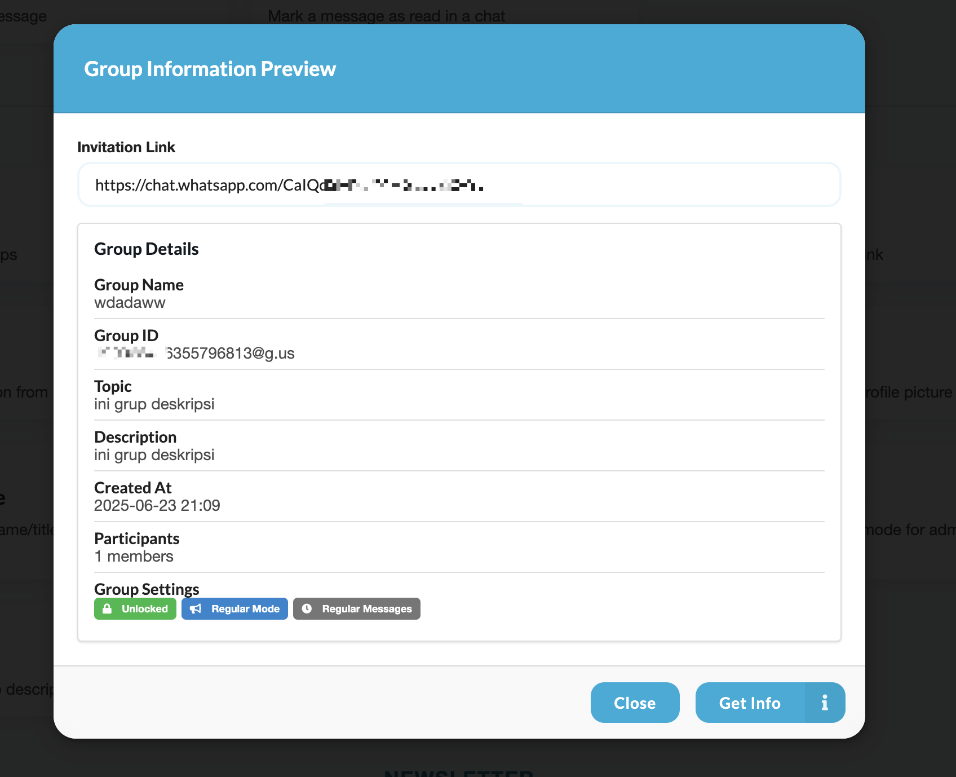Click the 'Group Information Preview' modal title
Screen dimensions: 956x777
click(210, 69)
